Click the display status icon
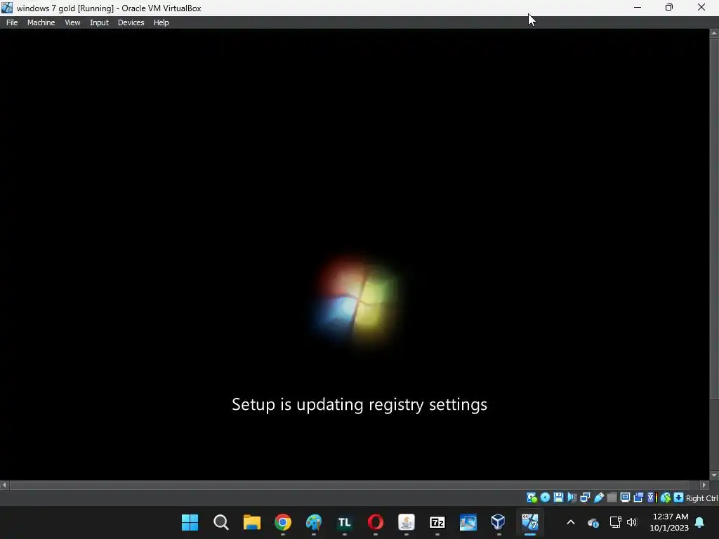 tap(625, 498)
